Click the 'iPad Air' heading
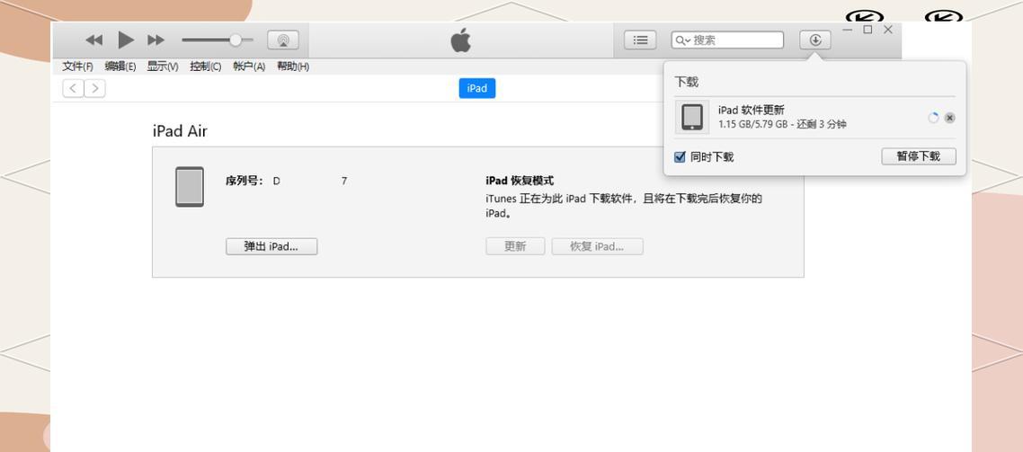The image size is (1023, 452). point(180,131)
